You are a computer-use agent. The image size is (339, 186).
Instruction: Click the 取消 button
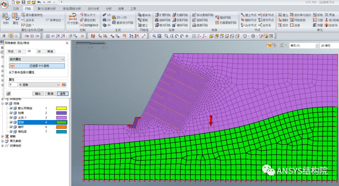tap(50, 94)
